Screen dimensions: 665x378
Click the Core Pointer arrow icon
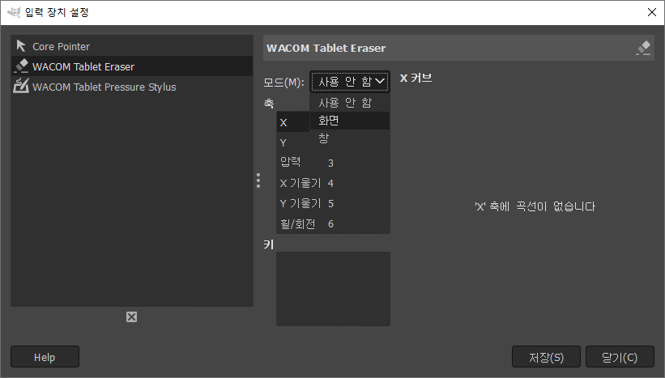point(21,46)
